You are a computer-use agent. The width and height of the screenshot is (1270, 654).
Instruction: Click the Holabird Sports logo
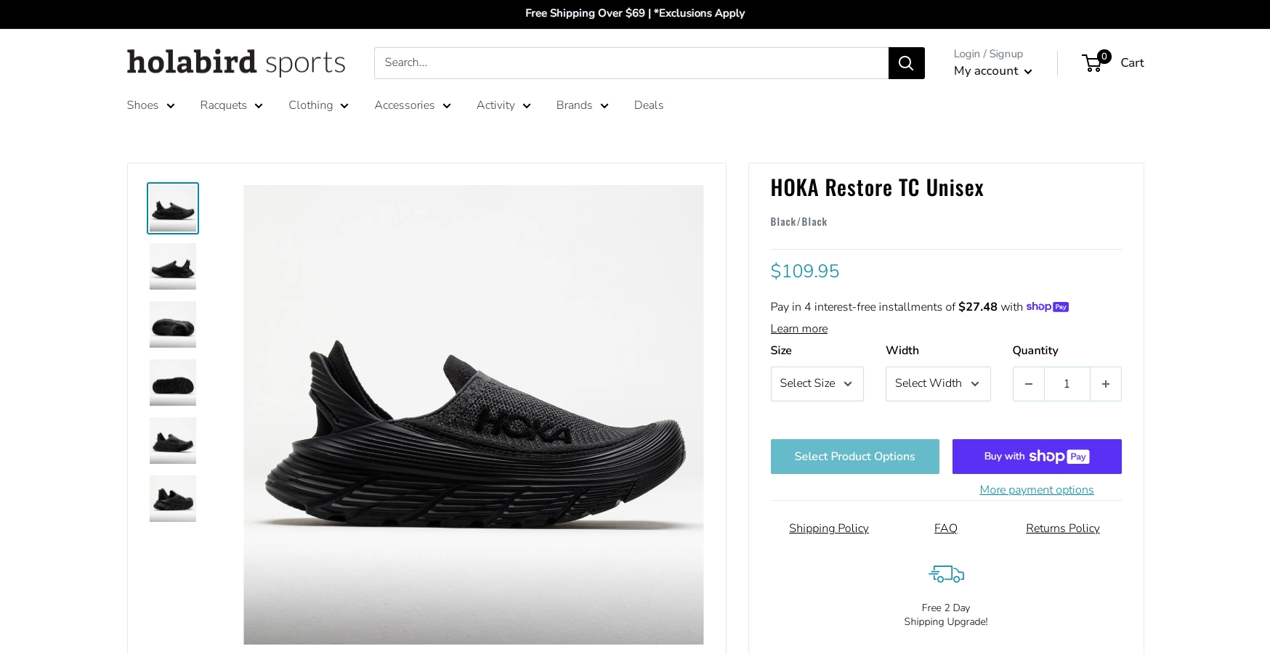[x=236, y=63]
